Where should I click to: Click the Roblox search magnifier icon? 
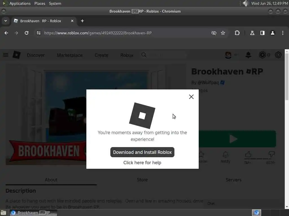[144, 55]
